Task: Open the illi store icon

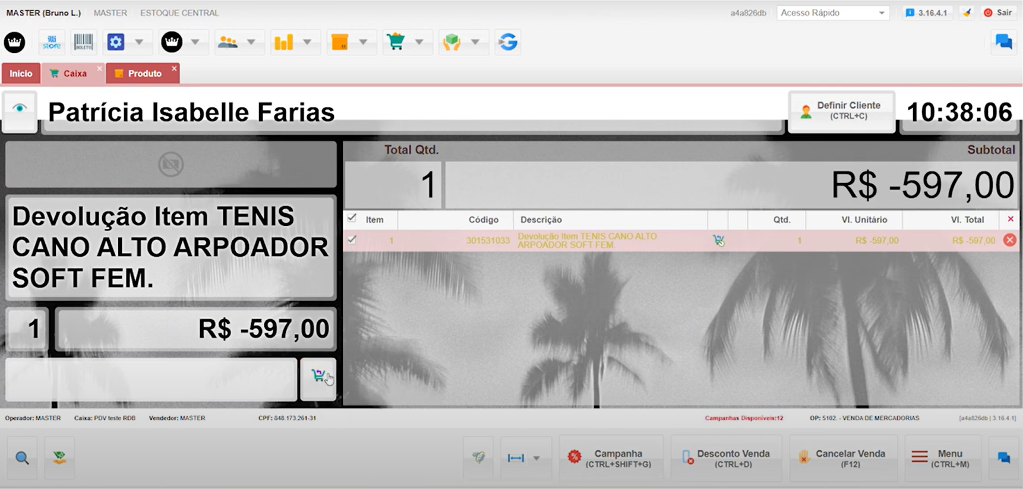Action: pyautogui.click(x=52, y=42)
